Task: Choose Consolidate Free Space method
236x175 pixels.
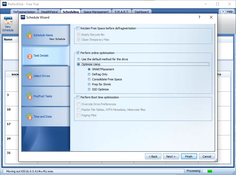Action: coord(89,79)
